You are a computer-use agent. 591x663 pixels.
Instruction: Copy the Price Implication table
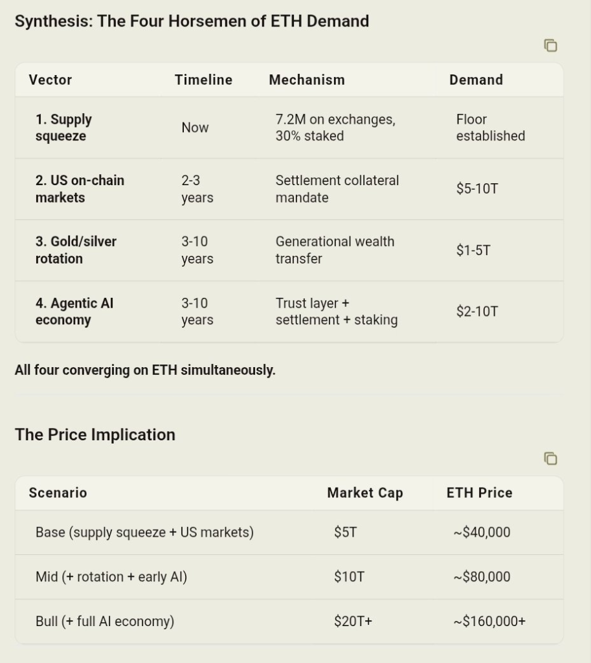[x=550, y=459]
